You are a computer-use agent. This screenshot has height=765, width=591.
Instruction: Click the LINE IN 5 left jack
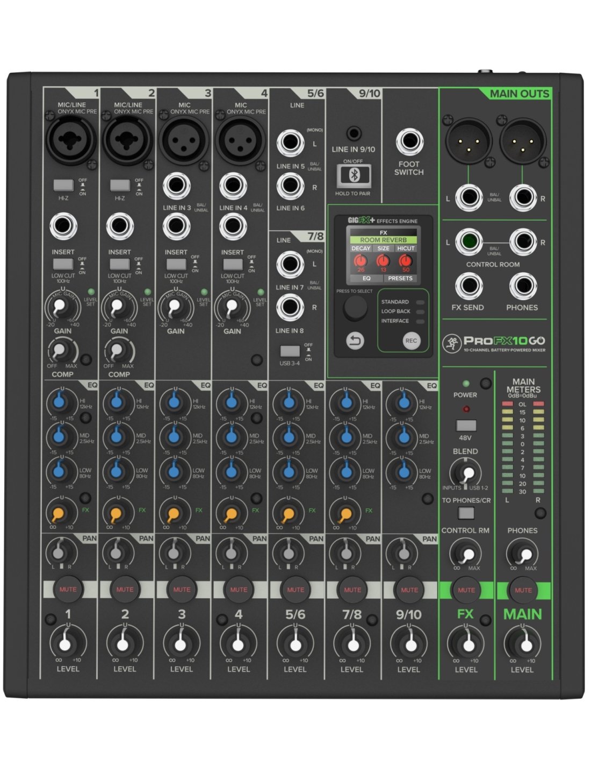pos(290,143)
